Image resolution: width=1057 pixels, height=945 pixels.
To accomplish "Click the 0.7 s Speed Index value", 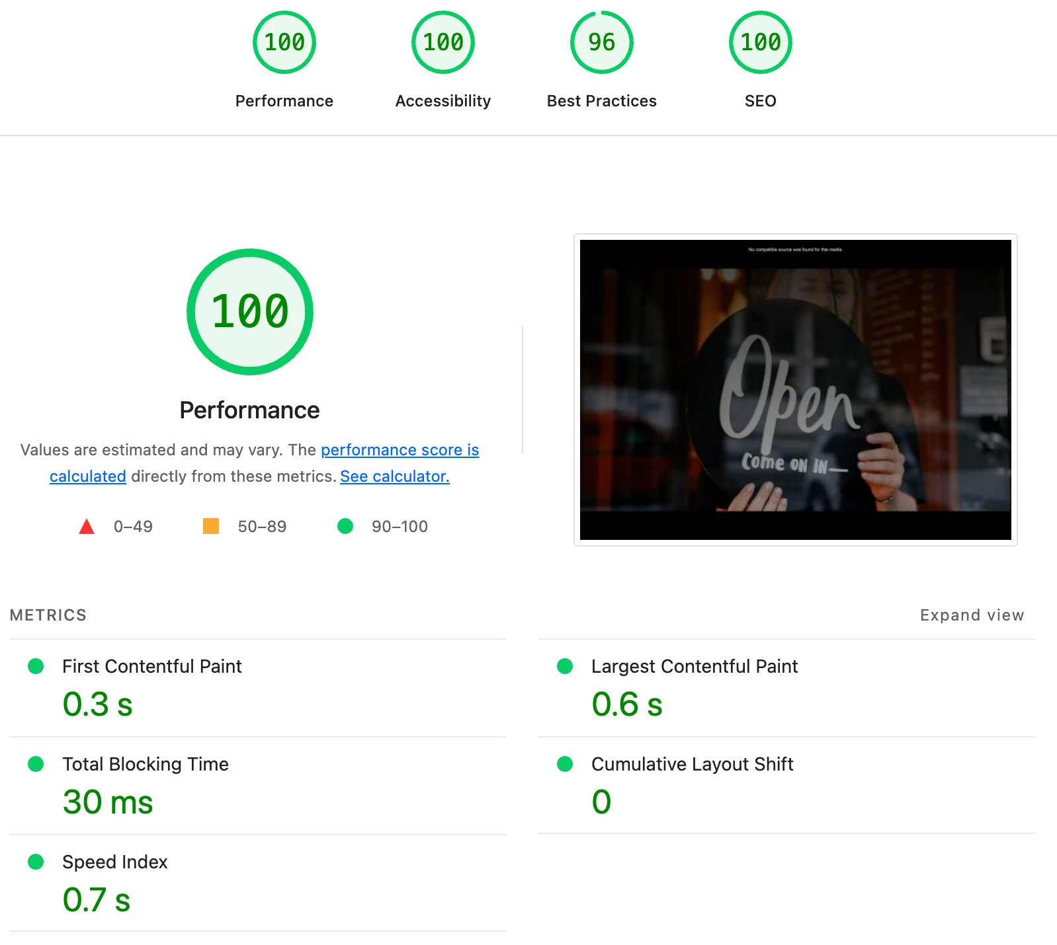I will (97, 900).
